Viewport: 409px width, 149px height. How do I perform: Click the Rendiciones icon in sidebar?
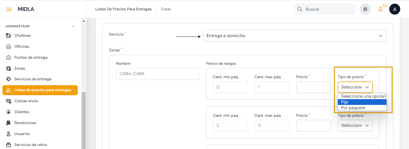9,123
